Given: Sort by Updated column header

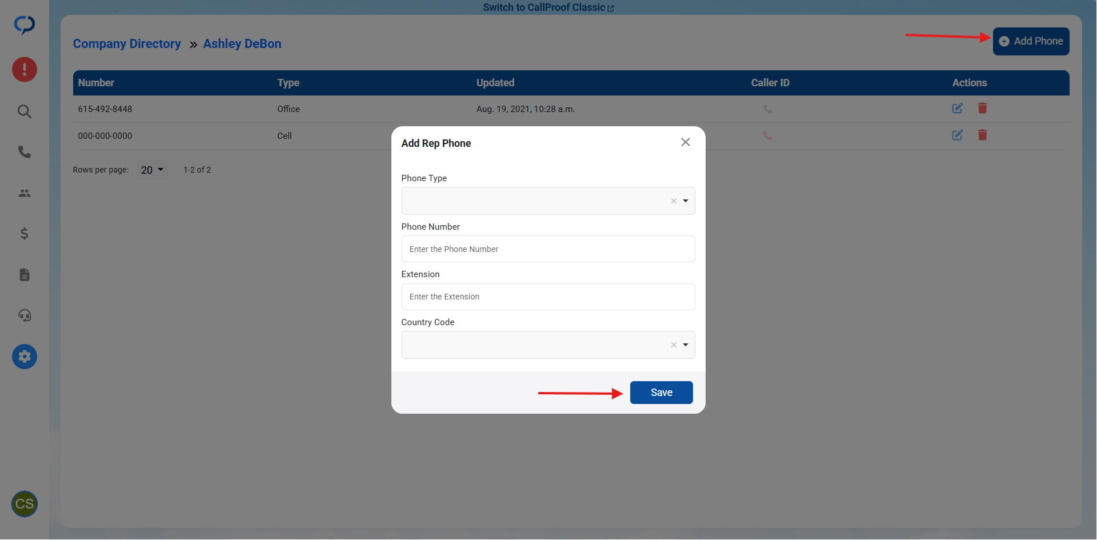Looking at the screenshot, I should point(495,83).
